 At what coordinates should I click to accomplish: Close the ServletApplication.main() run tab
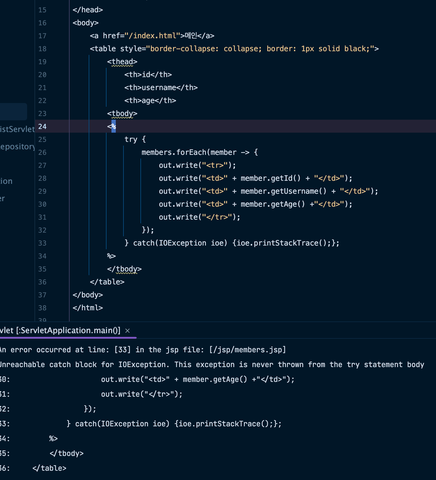tap(127, 331)
